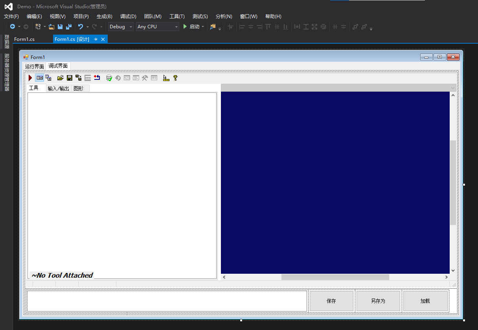Image resolution: width=478 pixels, height=330 pixels.
Task: Click the Open File folder icon in Visual Studio toolbar
Action: point(51,26)
